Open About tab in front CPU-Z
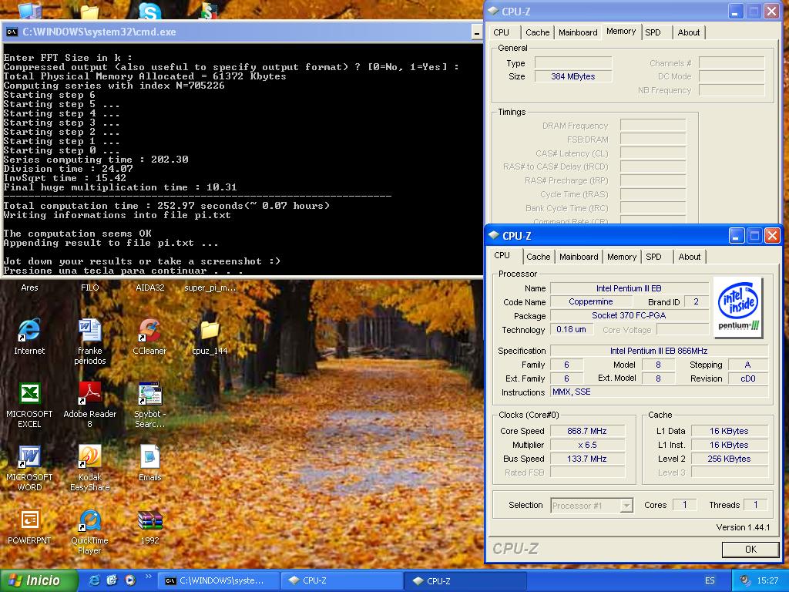The width and height of the screenshot is (789, 592). (x=689, y=257)
